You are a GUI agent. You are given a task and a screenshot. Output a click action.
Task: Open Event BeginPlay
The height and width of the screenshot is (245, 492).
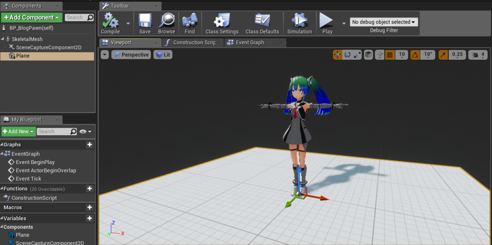tap(35, 162)
